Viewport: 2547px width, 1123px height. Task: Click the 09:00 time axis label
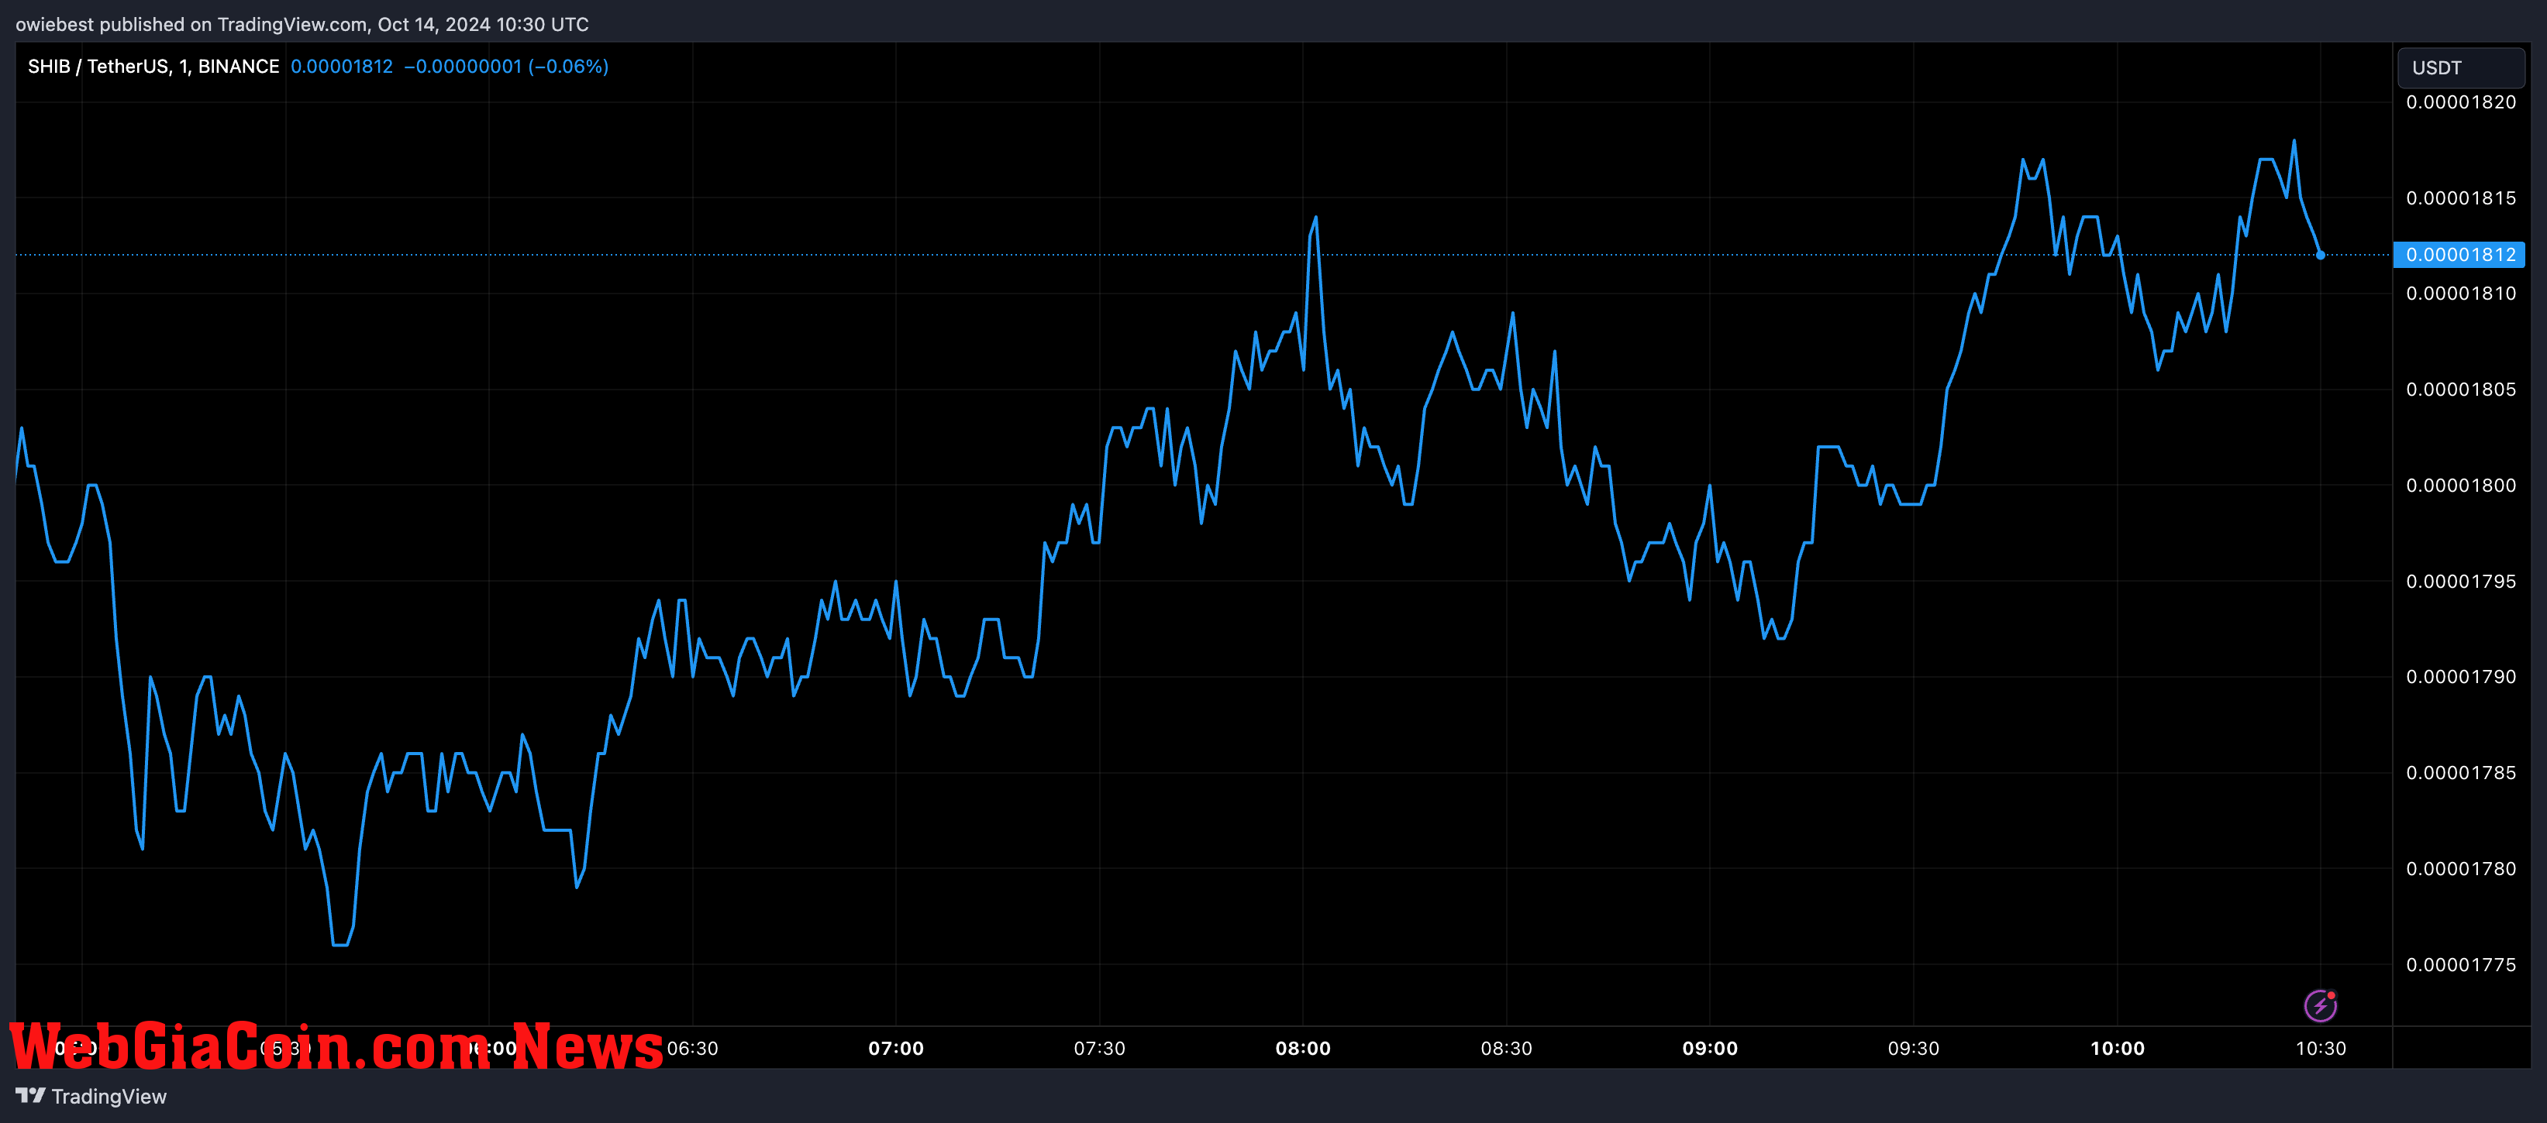tap(1710, 1048)
